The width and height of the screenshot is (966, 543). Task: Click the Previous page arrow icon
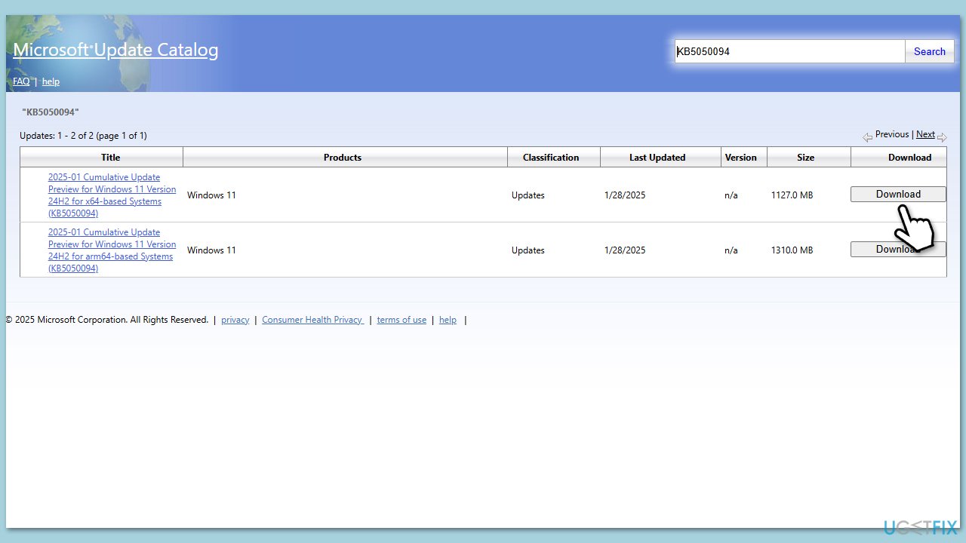868,137
